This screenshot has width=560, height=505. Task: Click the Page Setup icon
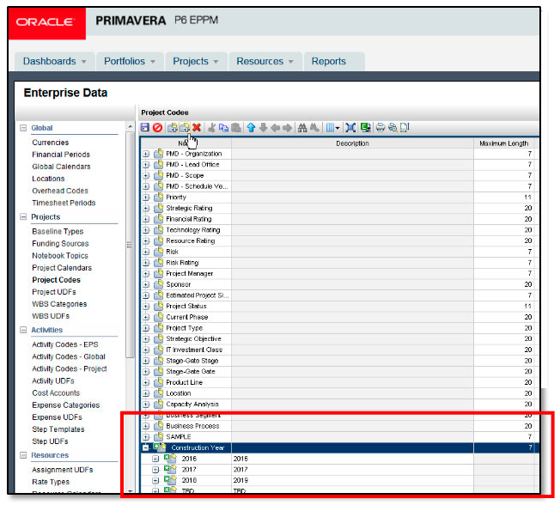405,127
